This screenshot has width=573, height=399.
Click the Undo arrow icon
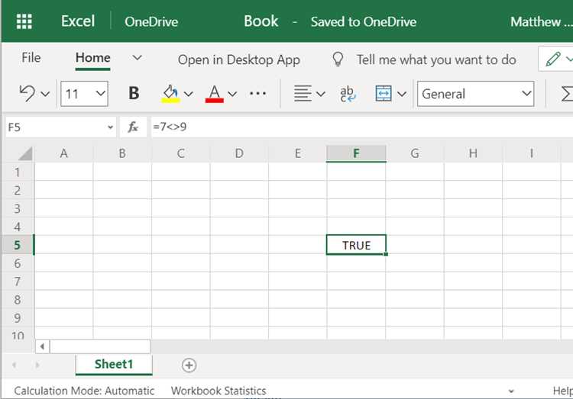tap(27, 93)
